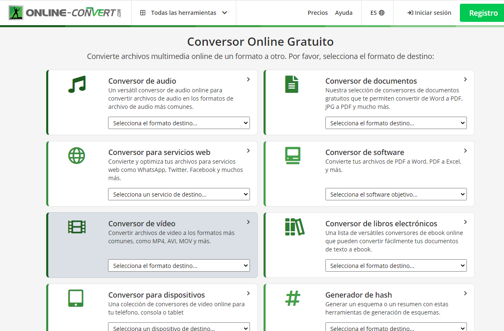Click the Online-Convert.com logo

pyautogui.click(x=65, y=13)
